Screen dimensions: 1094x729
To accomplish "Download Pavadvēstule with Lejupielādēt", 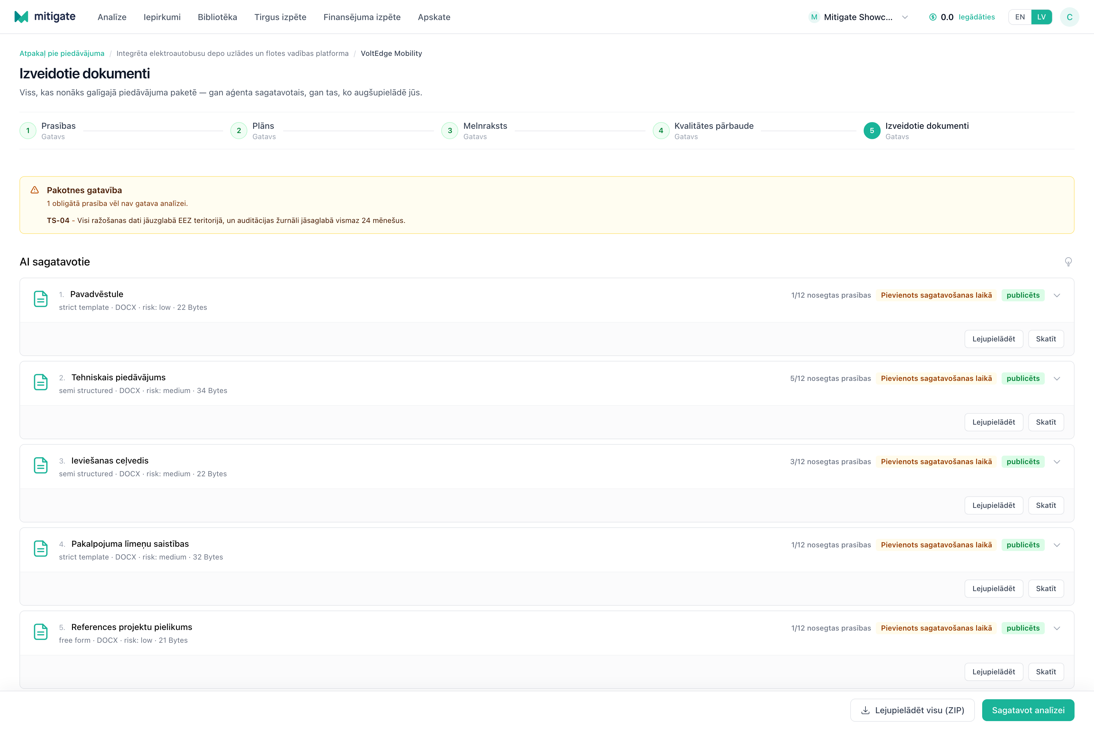I will 993,339.
